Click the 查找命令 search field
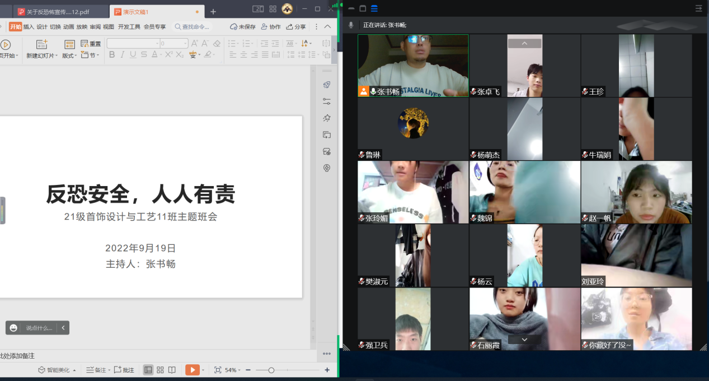Image resolution: width=709 pixels, height=381 pixels. click(x=192, y=27)
